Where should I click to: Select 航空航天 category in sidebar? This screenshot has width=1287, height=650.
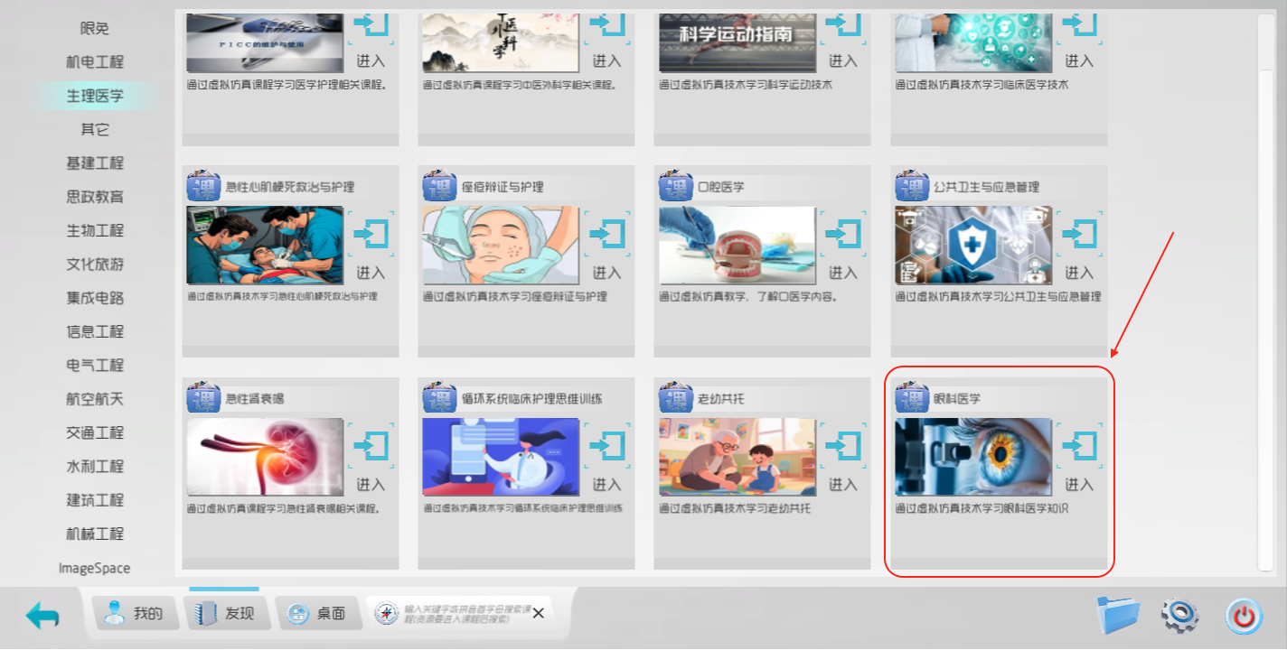point(95,399)
